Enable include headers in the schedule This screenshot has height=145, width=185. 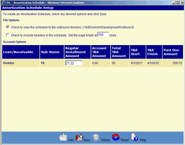click(x=8, y=35)
